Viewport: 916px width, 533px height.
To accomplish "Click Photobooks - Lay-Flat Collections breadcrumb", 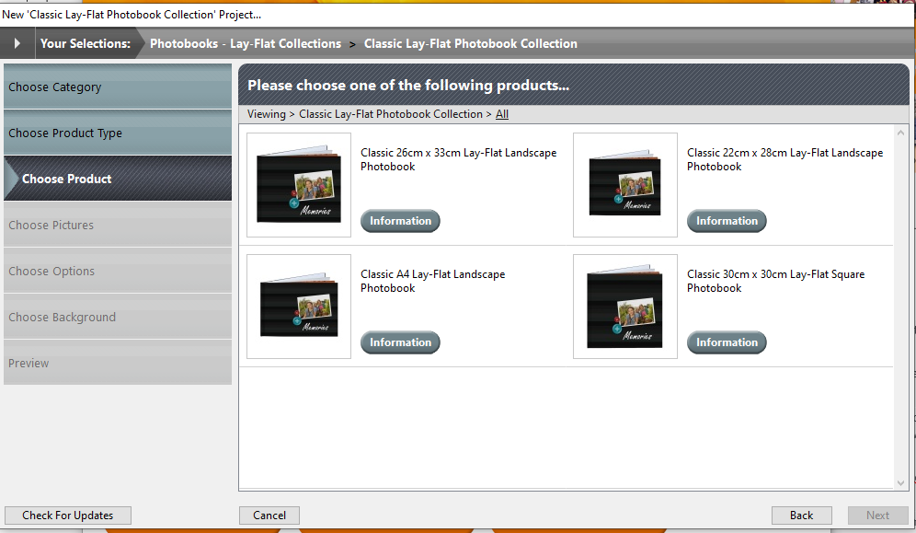I will coord(246,44).
